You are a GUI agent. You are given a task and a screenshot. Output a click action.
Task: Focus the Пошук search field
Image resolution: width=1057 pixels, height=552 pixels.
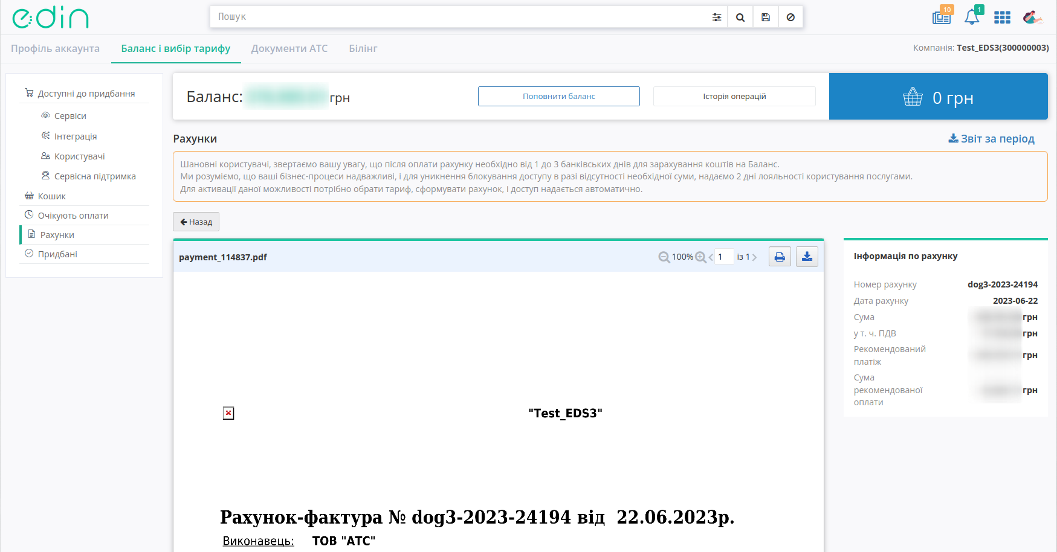tap(459, 17)
